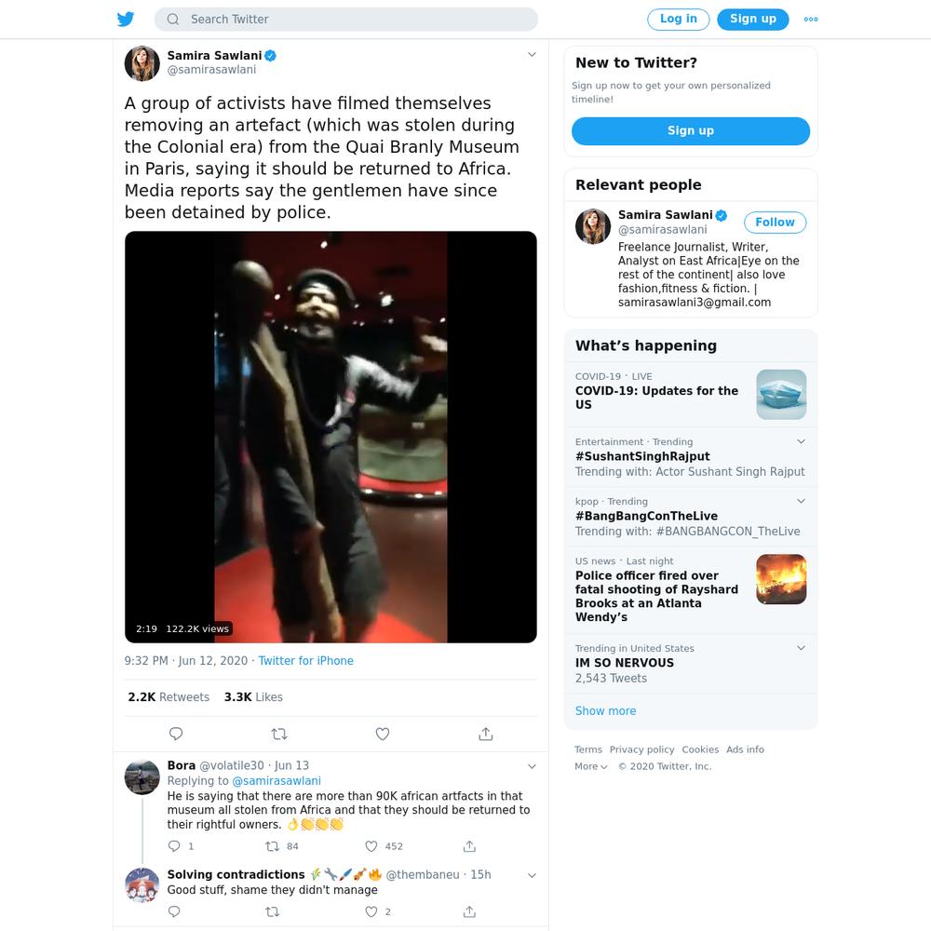Open the three-dot more menu in header

pyautogui.click(x=811, y=19)
